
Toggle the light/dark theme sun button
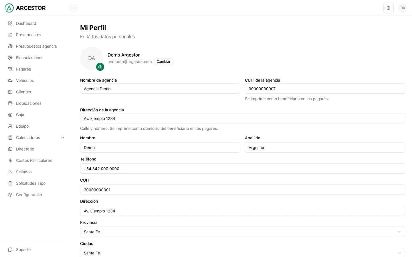[389, 8]
